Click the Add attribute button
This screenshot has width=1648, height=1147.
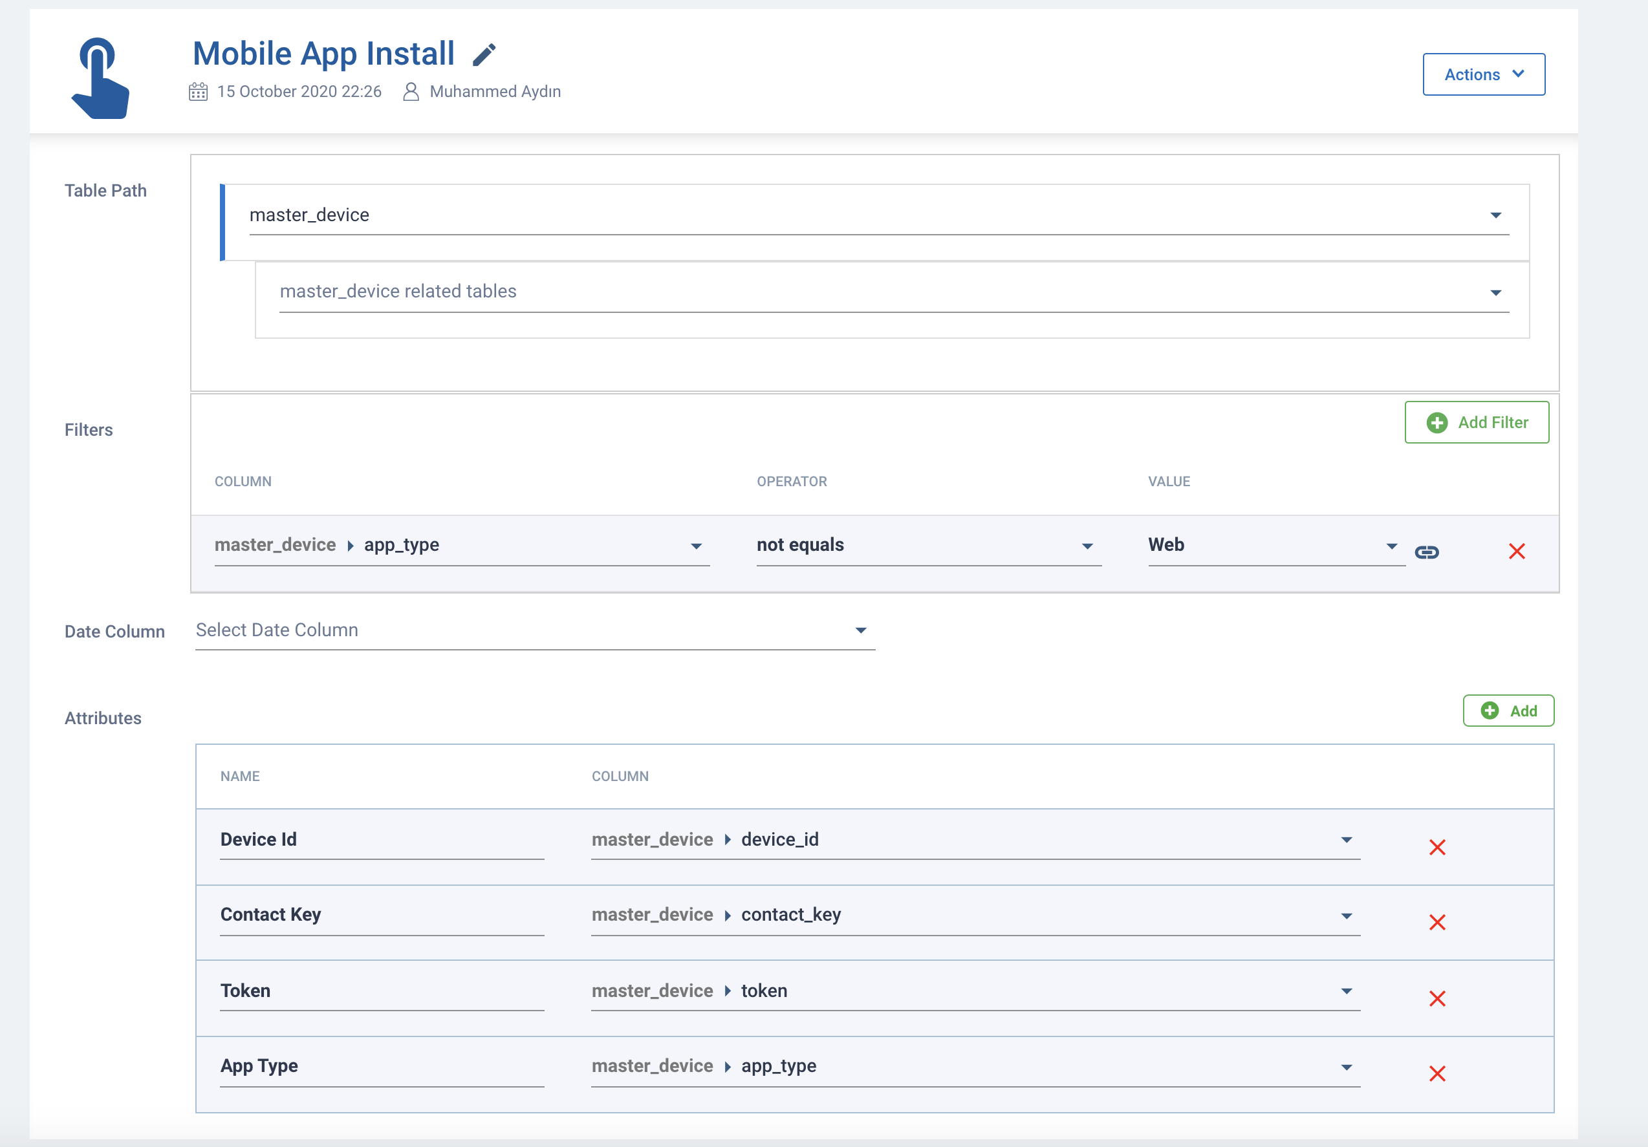pos(1508,711)
